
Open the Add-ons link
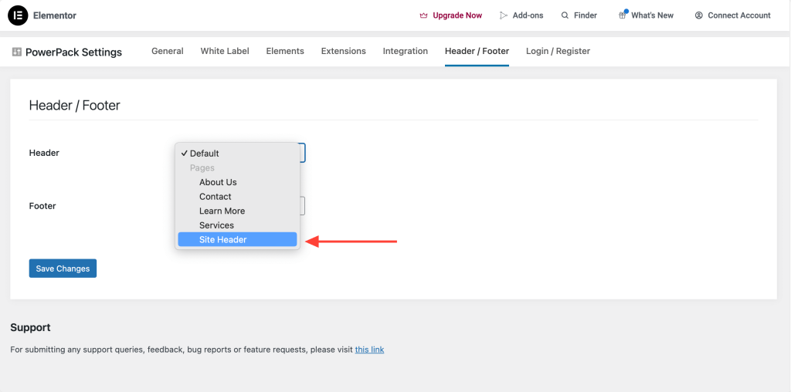pyautogui.click(x=528, y=15)
